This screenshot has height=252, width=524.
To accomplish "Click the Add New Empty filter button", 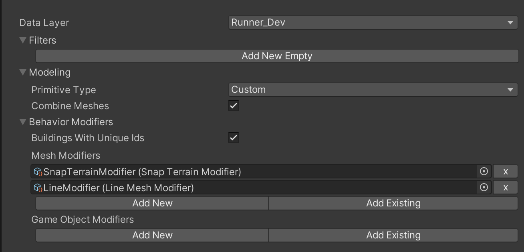I will [277, 56].
